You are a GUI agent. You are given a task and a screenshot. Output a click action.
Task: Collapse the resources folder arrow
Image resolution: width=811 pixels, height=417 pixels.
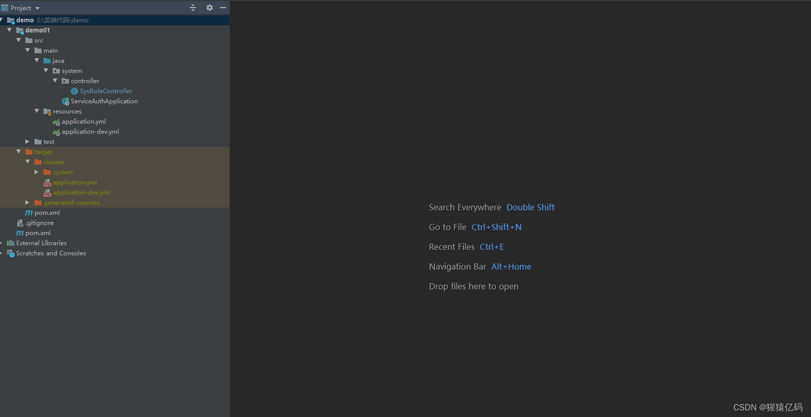click(37, 111)
